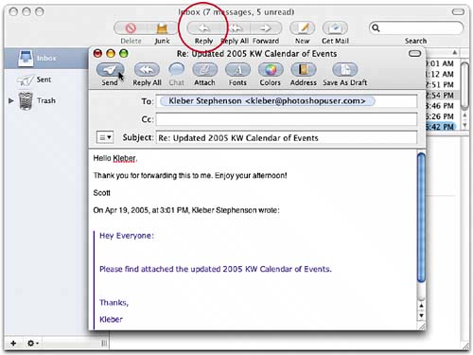Compose a New message from Inbox toolbar
473x355 pixels.
click(x=302, y=28)
